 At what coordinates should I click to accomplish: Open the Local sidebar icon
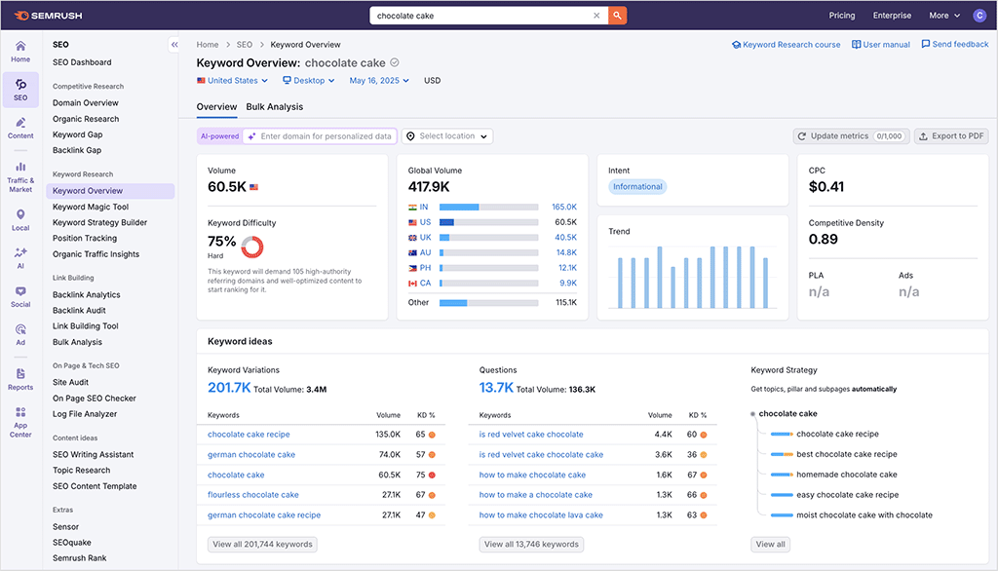[x=20, y=220]
